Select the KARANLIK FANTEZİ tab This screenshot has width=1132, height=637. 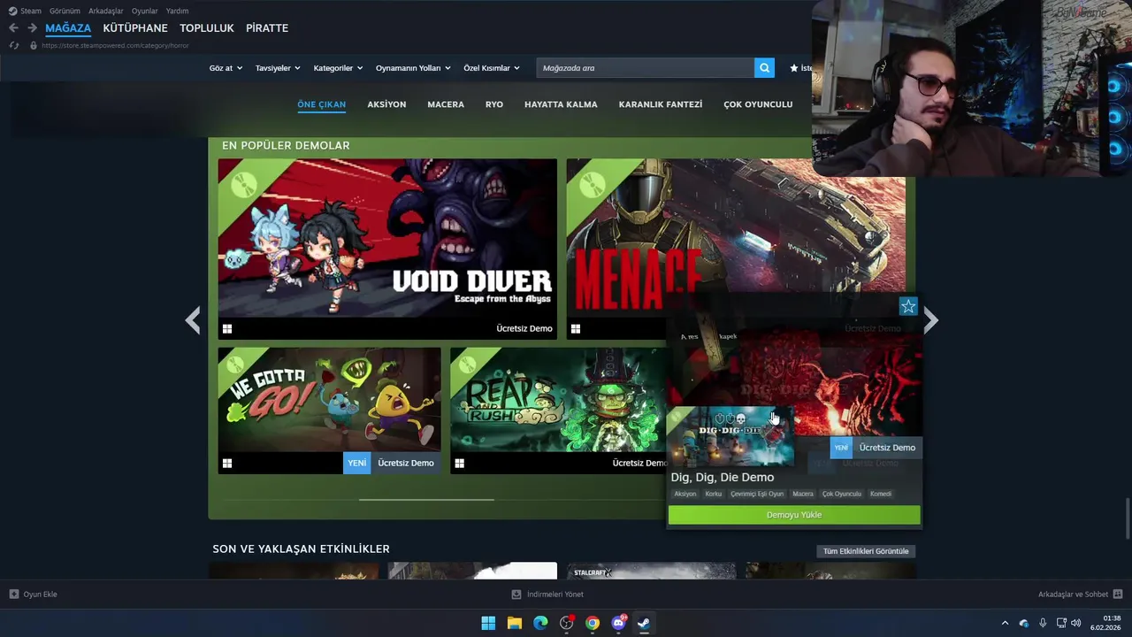click(x=661, y=104)
